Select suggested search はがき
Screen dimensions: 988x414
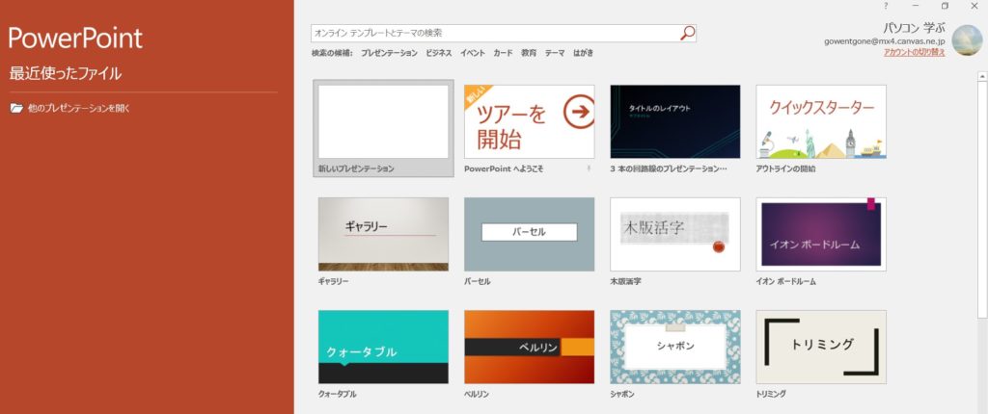tap(583, 54)
